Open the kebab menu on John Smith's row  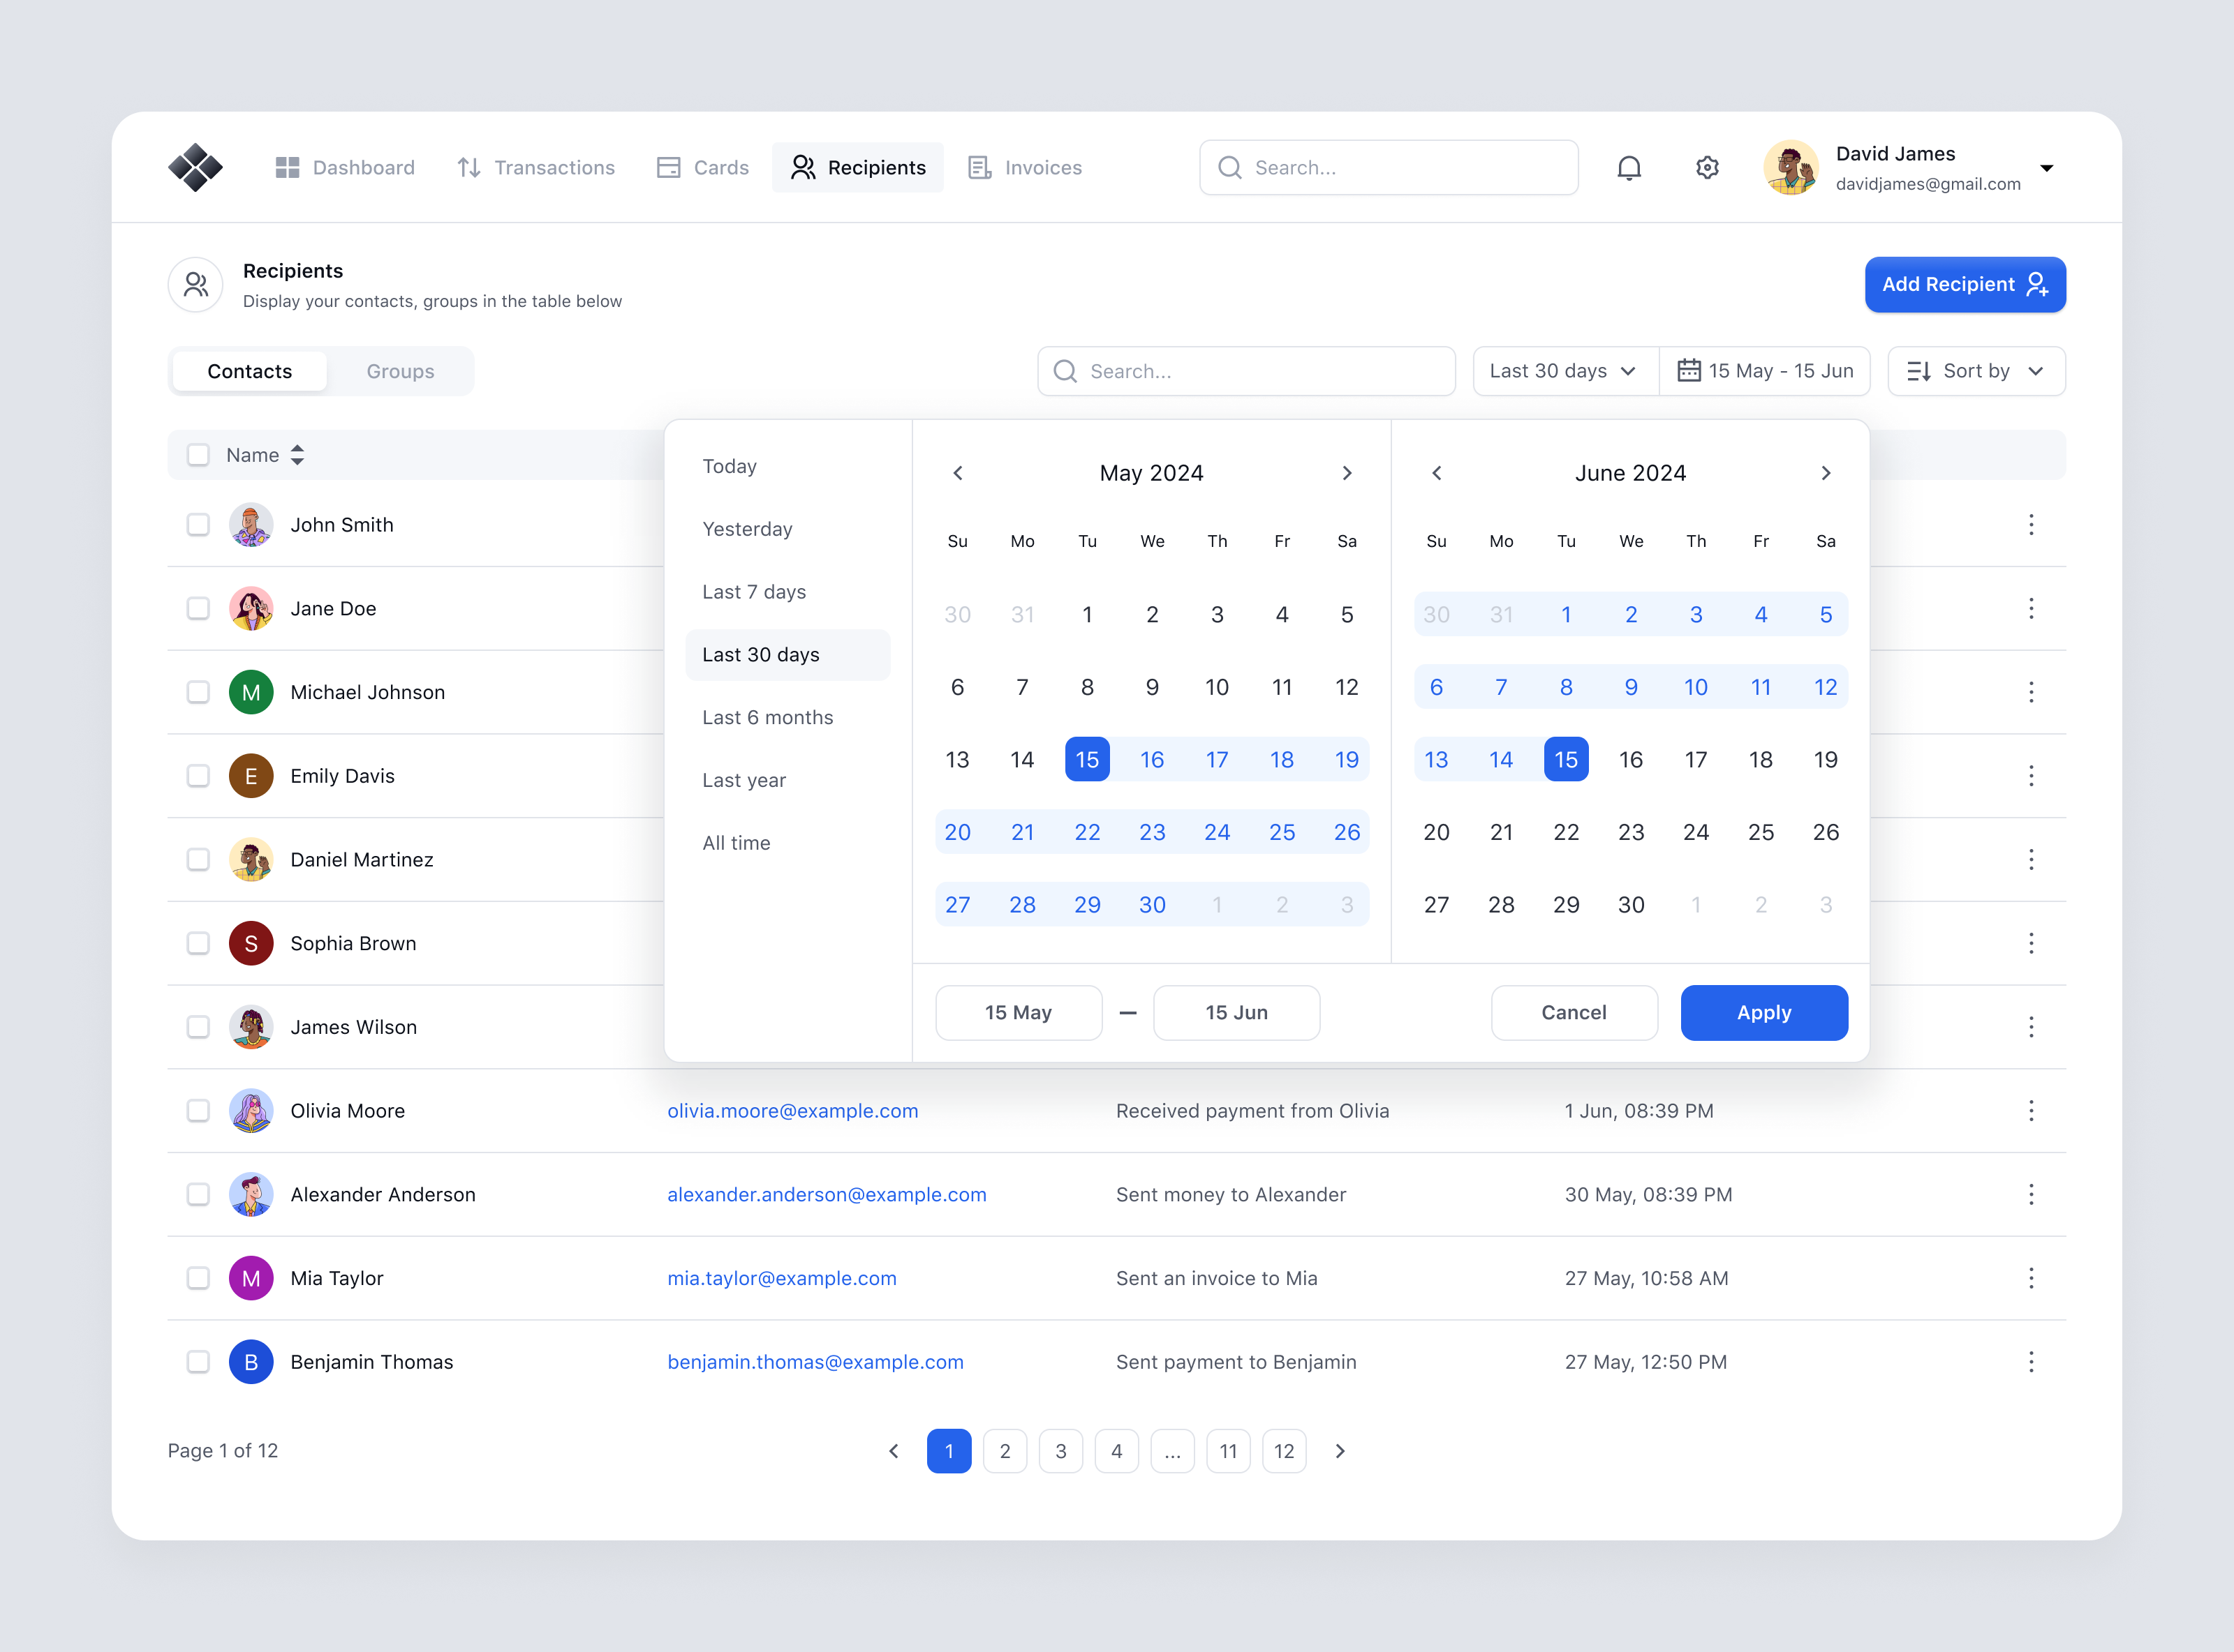tap(2031, 524)
